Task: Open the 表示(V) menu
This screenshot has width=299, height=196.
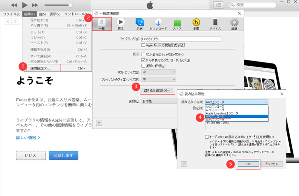Action: pos(55,14)
